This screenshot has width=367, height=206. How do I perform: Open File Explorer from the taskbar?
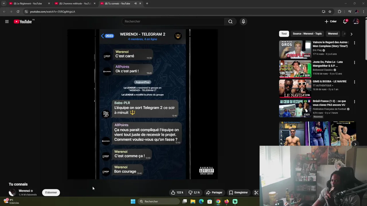[x=193, y=201]
